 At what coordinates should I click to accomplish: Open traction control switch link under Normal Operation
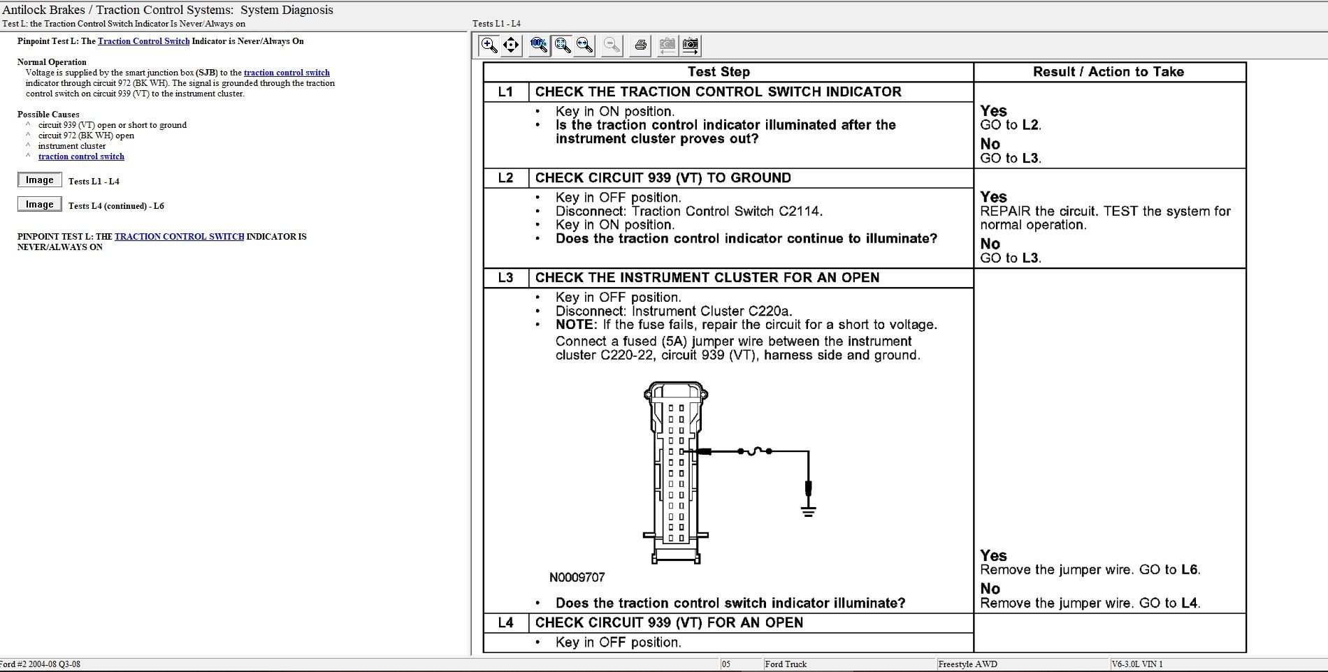click(287, 73)
